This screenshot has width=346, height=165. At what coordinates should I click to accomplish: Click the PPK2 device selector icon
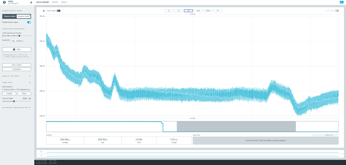click(x=4, y=2)
